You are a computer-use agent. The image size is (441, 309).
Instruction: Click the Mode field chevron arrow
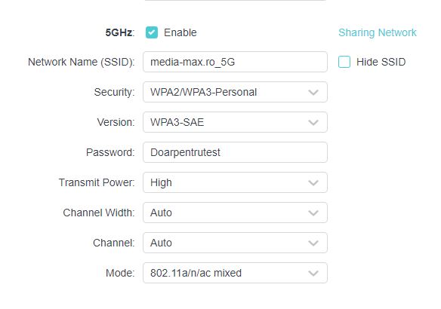pos(313,273)
